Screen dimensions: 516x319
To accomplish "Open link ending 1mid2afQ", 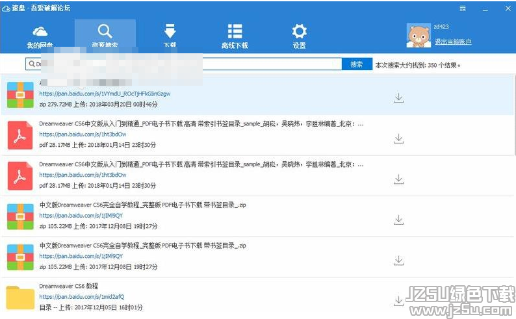I will [82, 297].
